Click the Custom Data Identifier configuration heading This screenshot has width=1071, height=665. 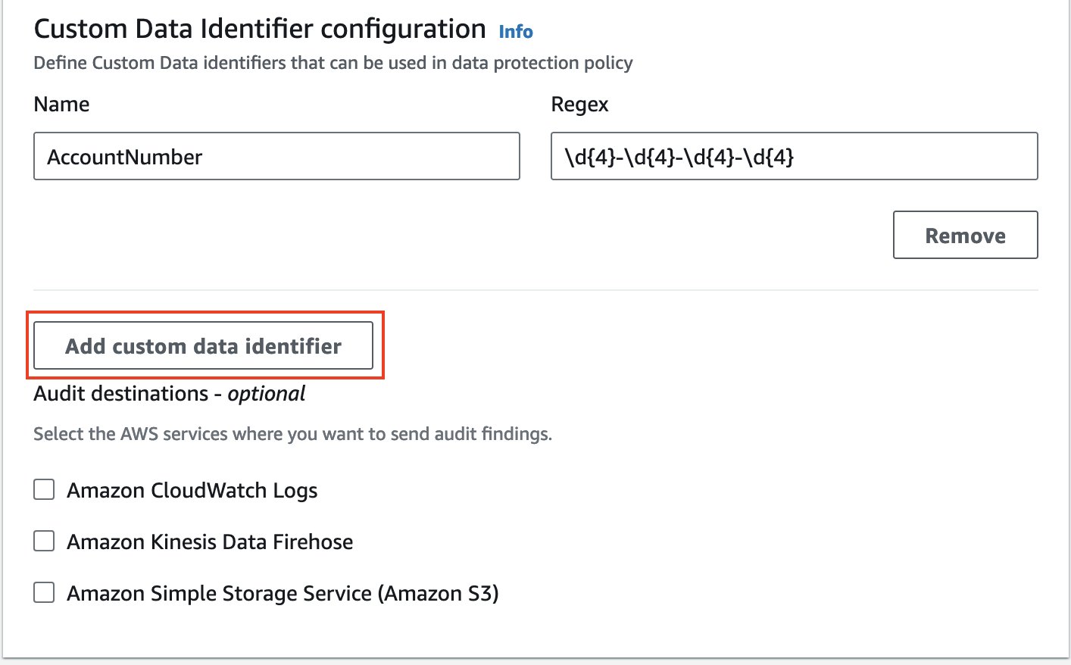click(260, 30)
